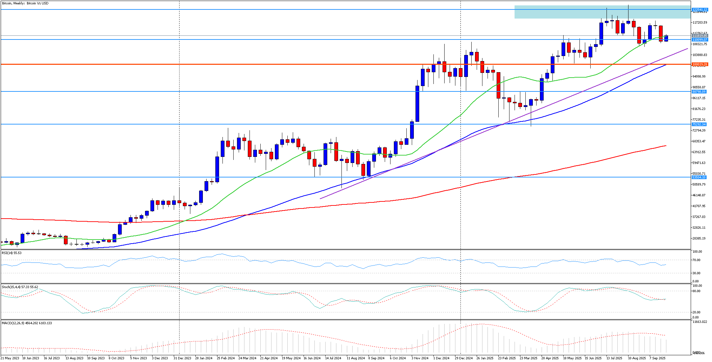
Task: Select the 75292.34 price level tag
Action: [699, 124]
